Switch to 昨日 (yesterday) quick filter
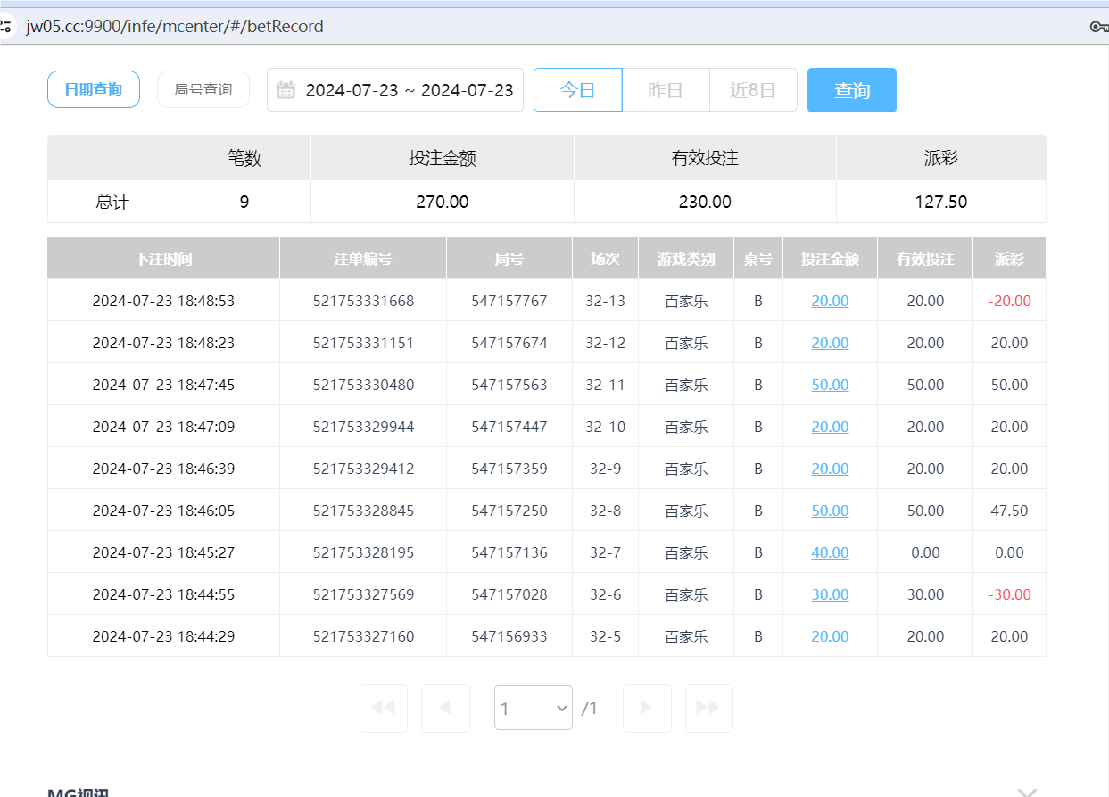 coord(666,89)
